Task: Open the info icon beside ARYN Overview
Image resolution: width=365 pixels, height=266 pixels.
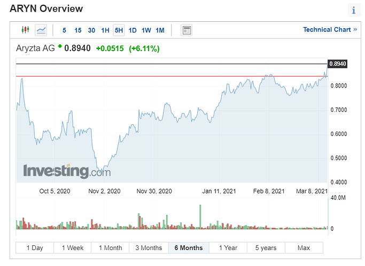Action: click(x=354, y=10)
